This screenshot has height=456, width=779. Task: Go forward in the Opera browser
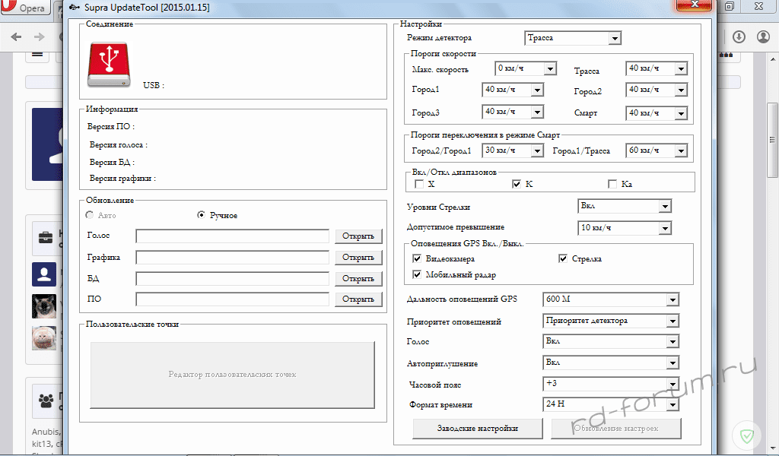tap(40, 36)
